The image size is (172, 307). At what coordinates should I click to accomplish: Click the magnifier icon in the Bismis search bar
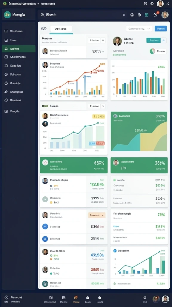42,15
